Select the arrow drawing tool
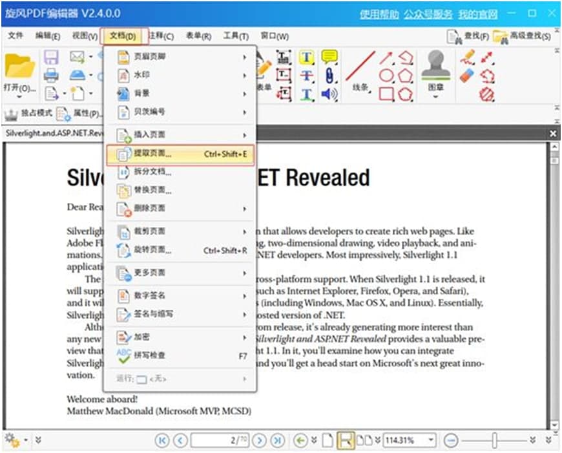562x453 pixels. [385, 58]
